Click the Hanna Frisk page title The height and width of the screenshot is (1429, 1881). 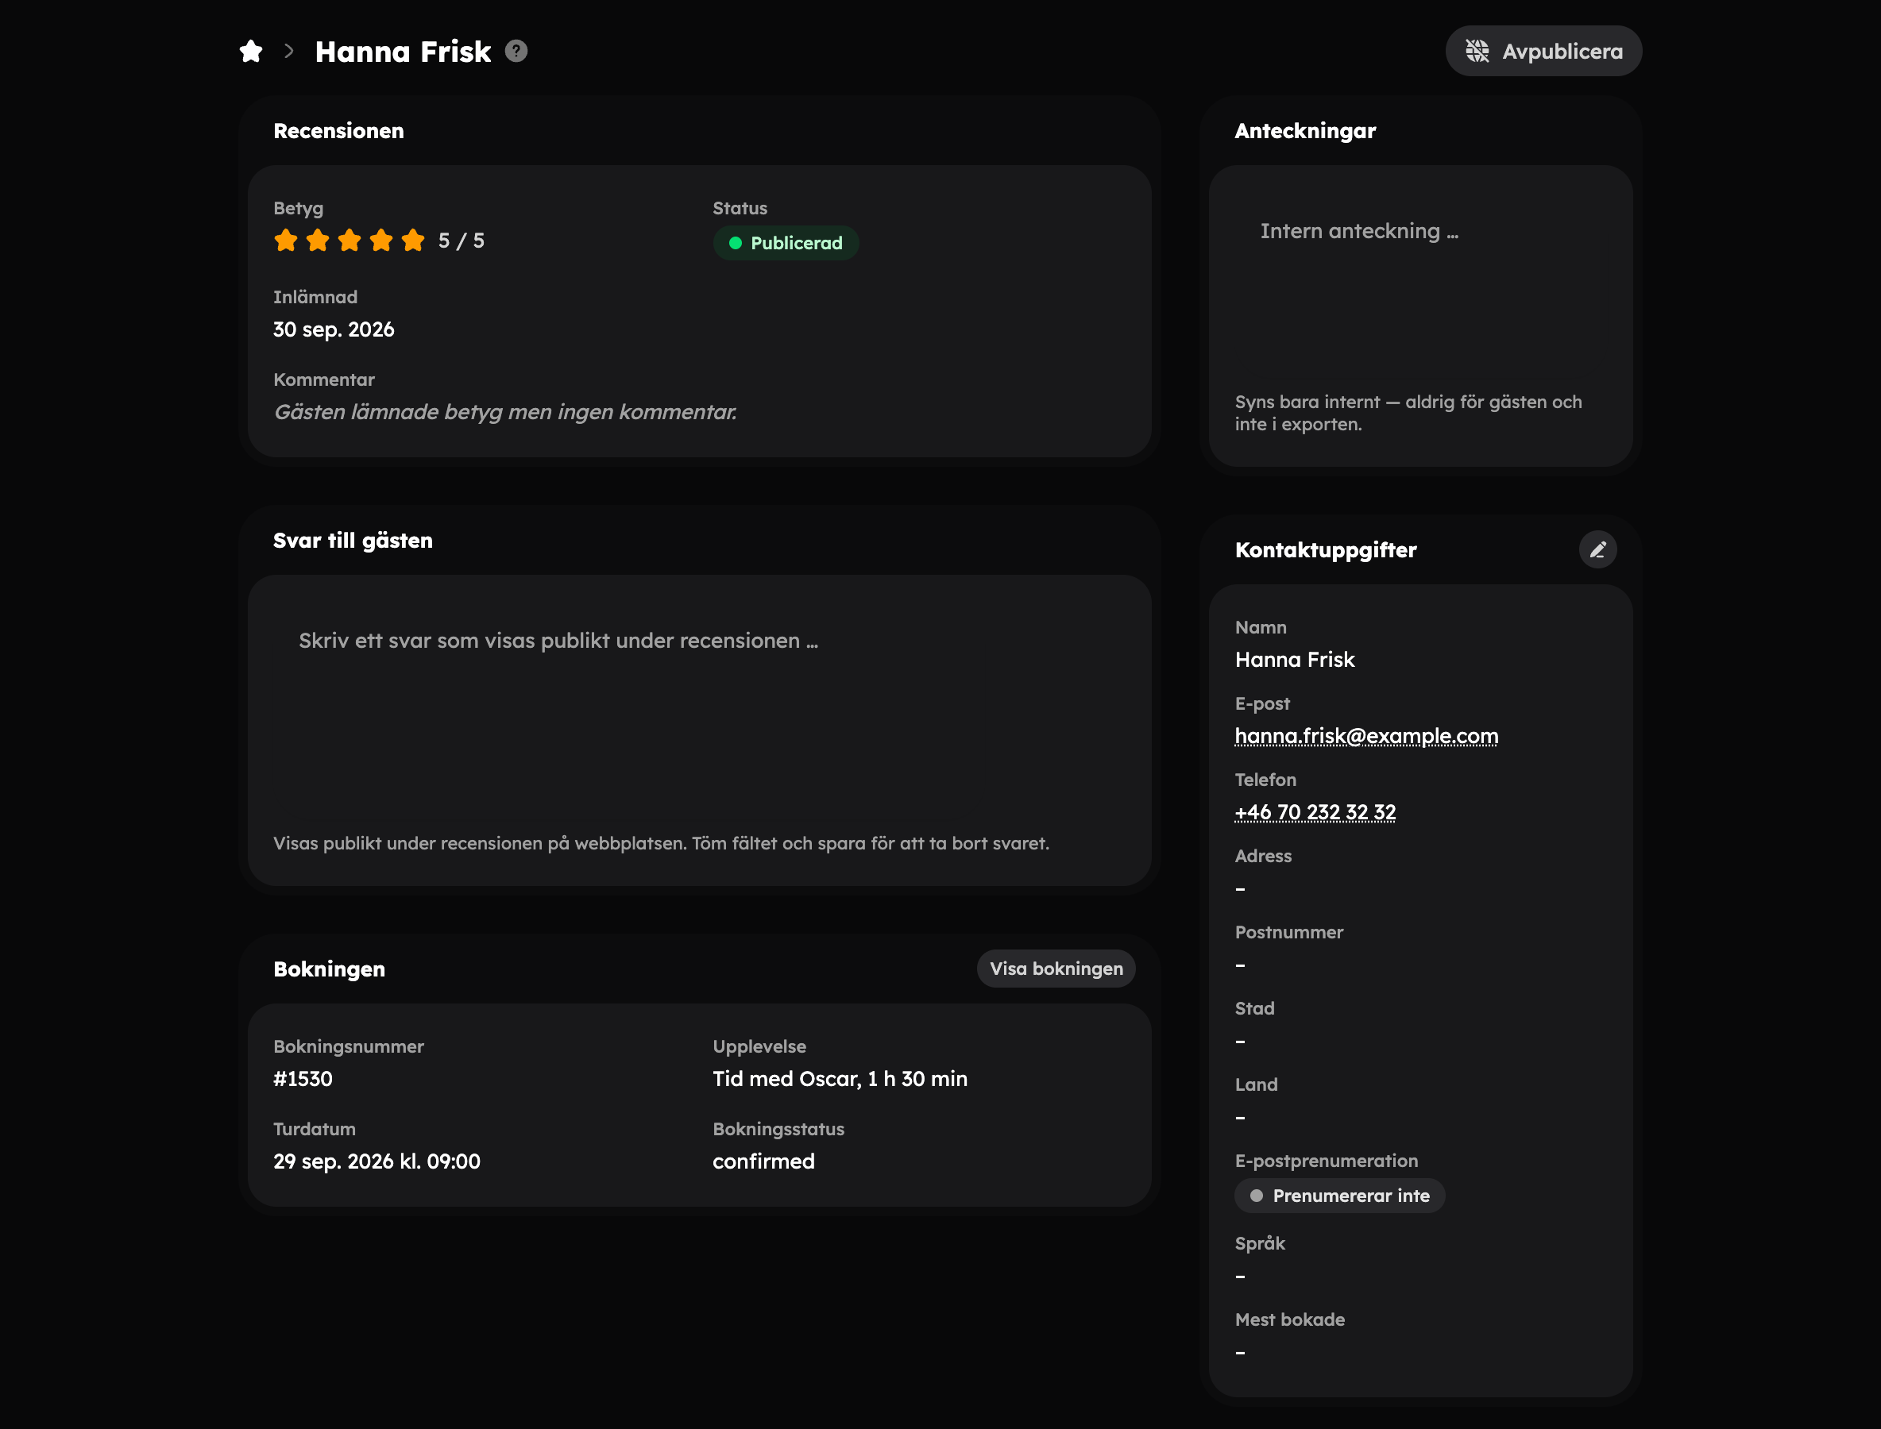click(x=403, y=52)
